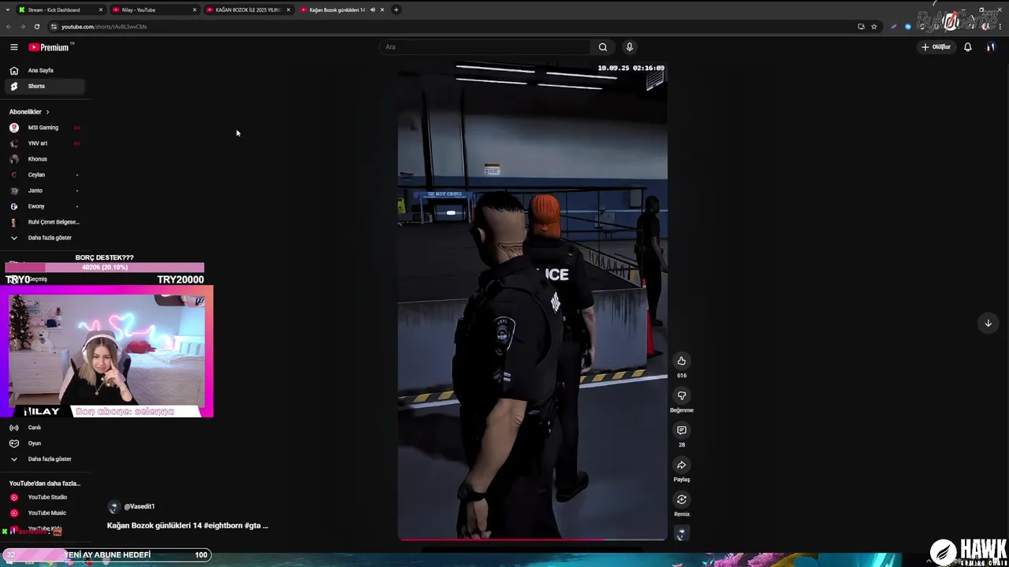Click the install app icon in address bar
The width and height of the screenshot is (1009, 567).
(x=861, y=27)
